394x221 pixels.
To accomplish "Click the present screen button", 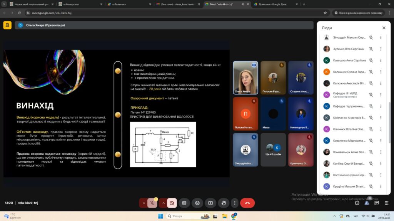I will point(210,203).
